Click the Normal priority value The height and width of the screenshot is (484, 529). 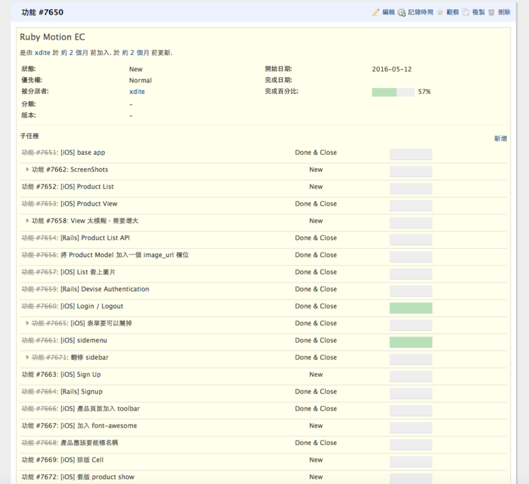[x=140, y=80]
